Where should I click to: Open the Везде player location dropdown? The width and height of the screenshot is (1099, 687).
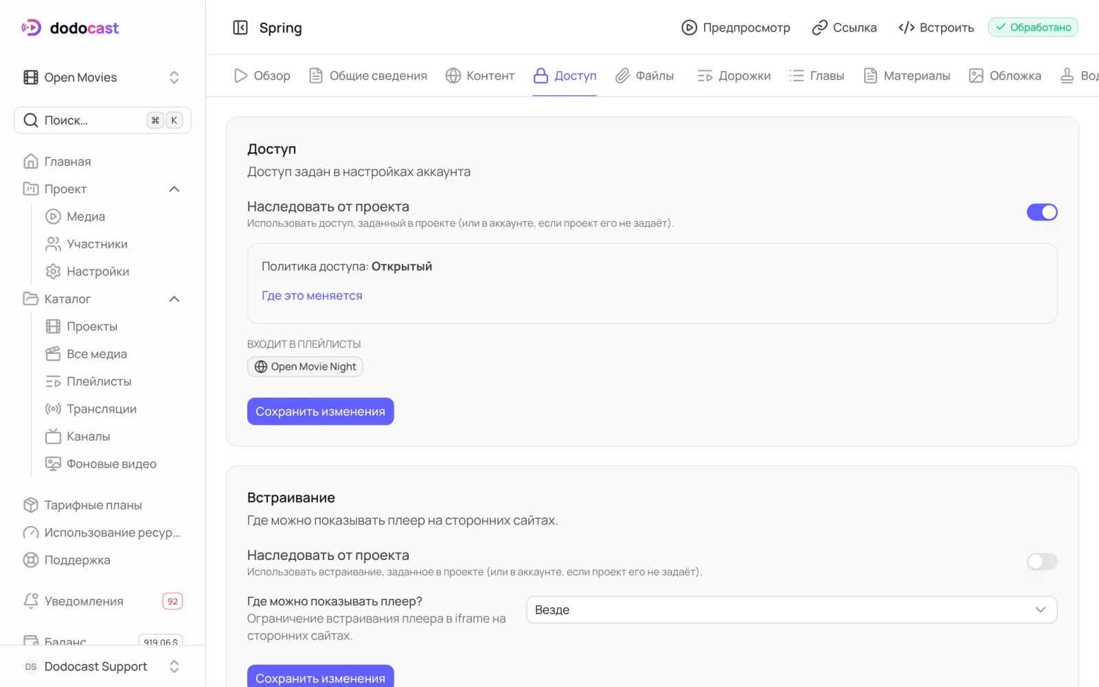pyautogui.click(x=791, y=610)
